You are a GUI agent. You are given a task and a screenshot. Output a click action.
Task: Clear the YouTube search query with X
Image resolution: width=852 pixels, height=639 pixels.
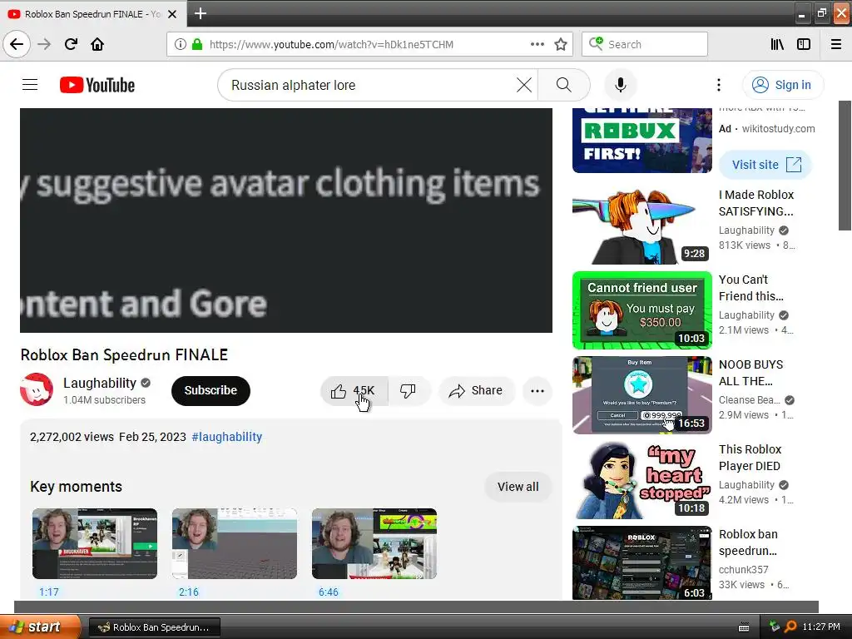coord(524,85)
